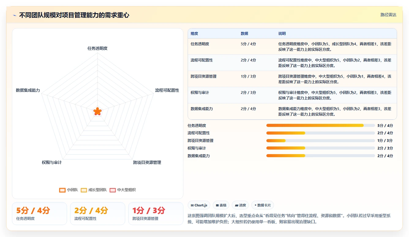Select the 跨项目资源管理 table row label
The height and width of the screenshot is (237, 409).
(204, 76)
